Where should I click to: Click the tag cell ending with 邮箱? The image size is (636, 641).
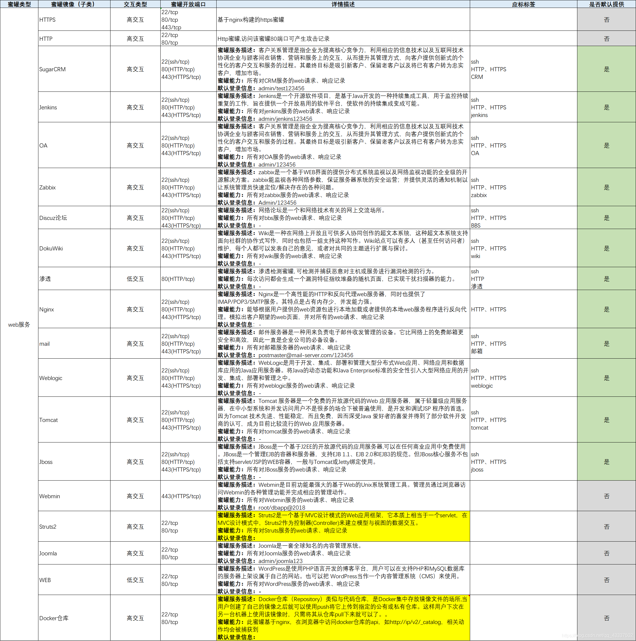[523, 343]
